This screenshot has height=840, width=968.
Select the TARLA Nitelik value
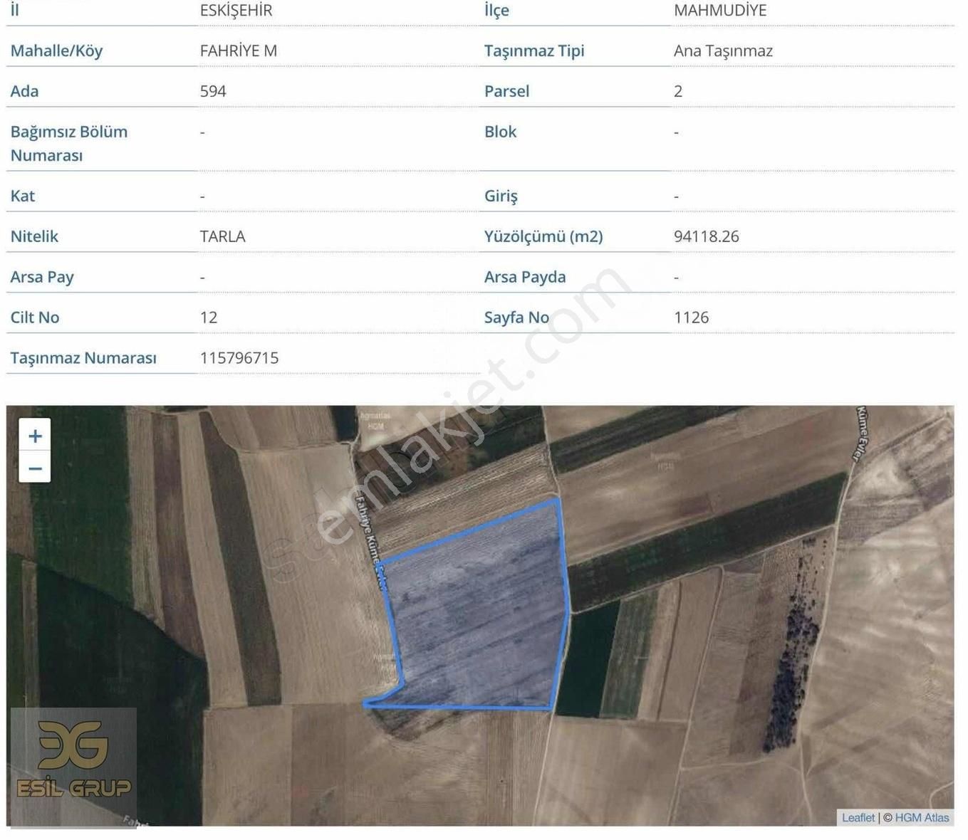click(222, 236)
